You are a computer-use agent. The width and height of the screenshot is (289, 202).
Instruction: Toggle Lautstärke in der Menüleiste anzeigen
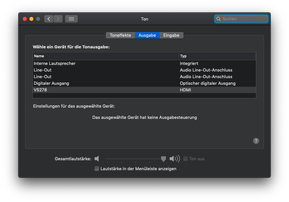pyautogui.click(x=97, y=169)
